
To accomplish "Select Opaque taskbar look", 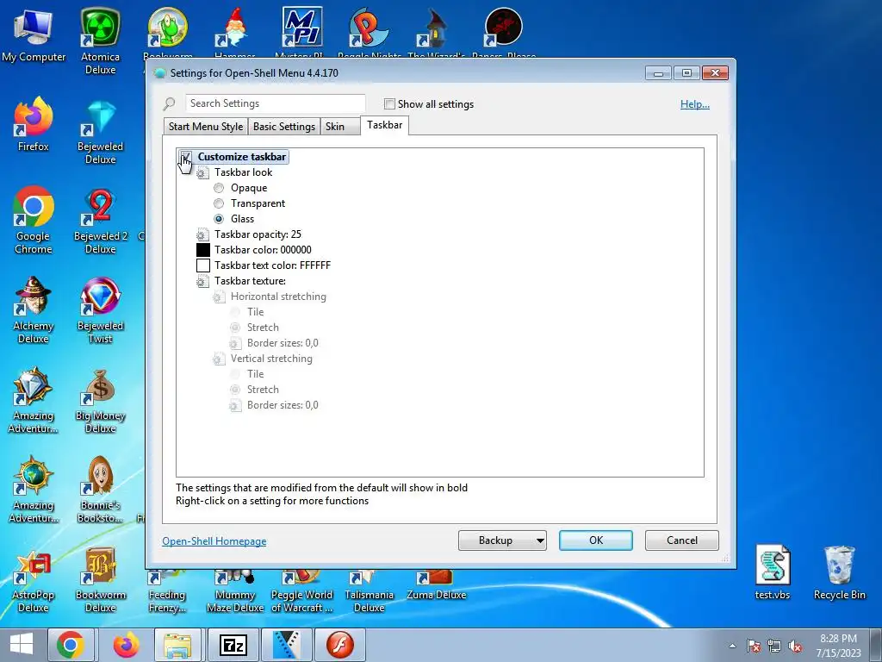I will 219,188.
